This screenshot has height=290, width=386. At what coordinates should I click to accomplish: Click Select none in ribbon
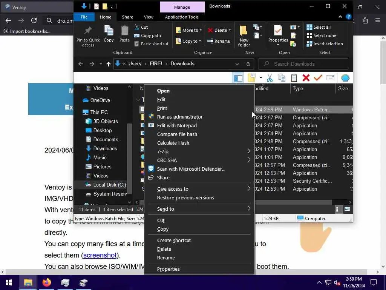pos(322,35)
